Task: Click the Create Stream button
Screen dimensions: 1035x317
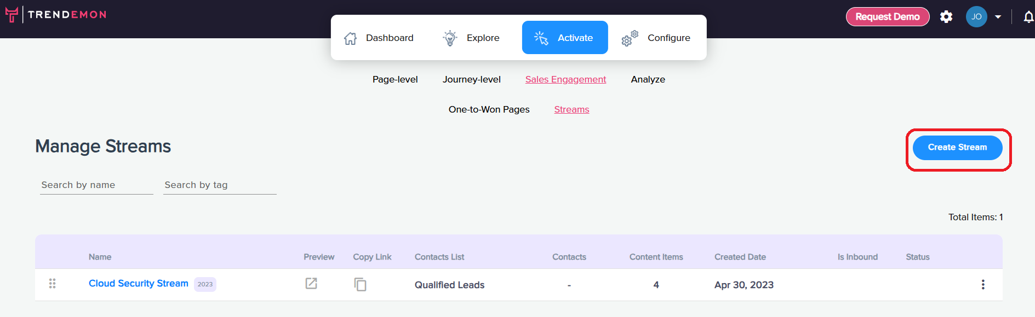Action: (958, 148)
